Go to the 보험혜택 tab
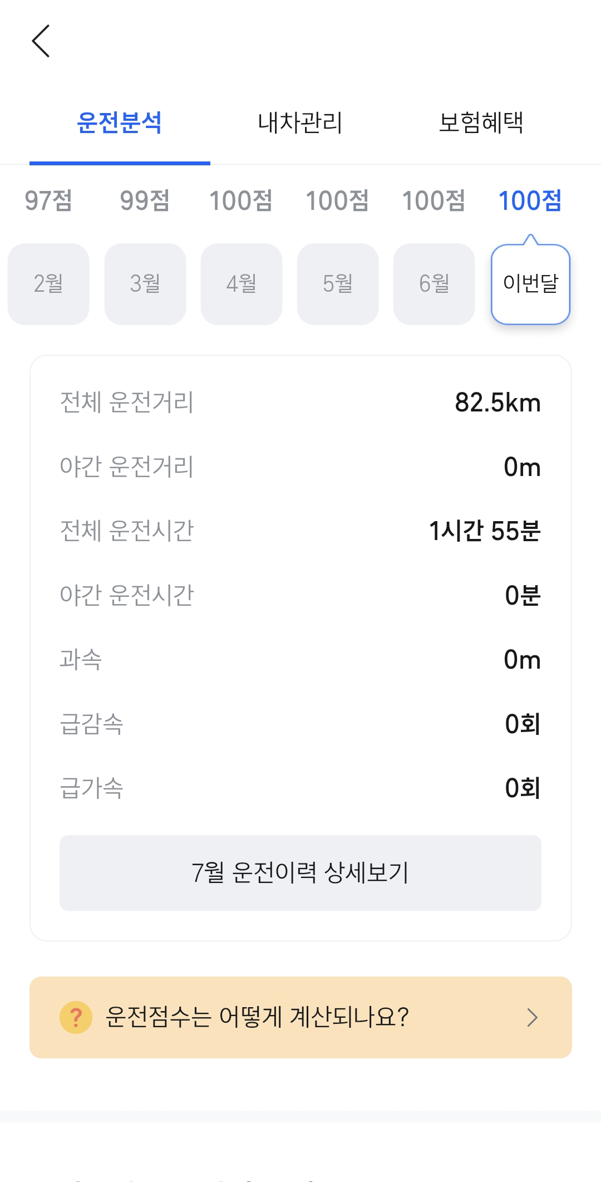 pos(481,123)
